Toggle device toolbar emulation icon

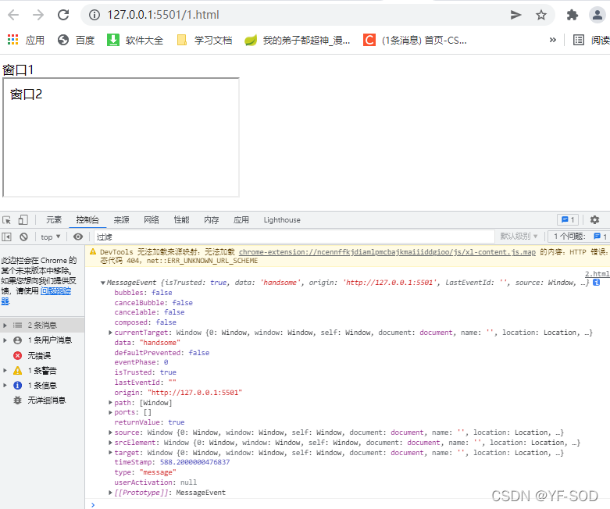pyautogui.click(x=23, y=220)
